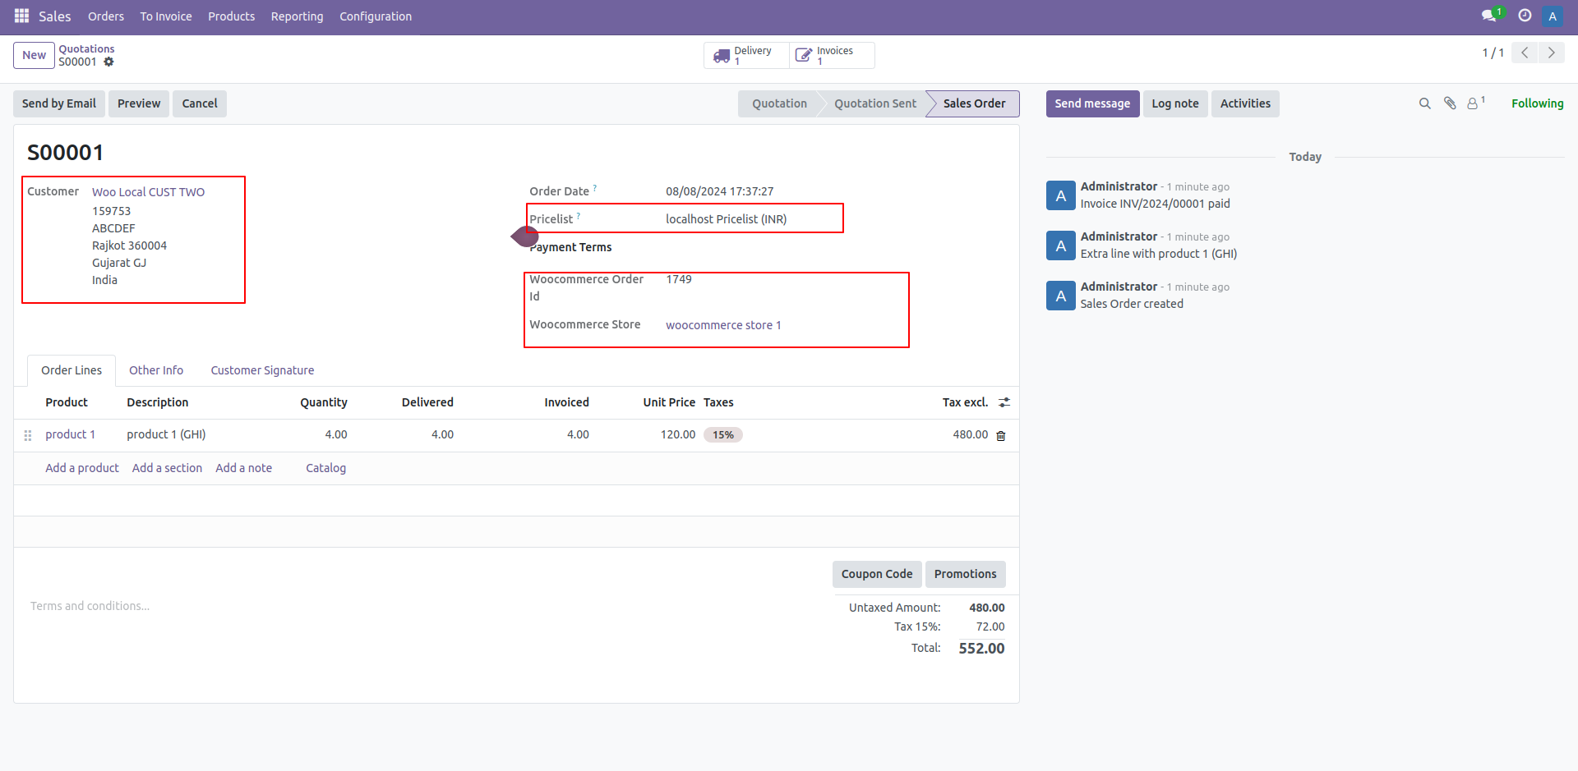Switch to the Other Info tab
Viewport: 1578px width, 771px height.
point(156,370)
